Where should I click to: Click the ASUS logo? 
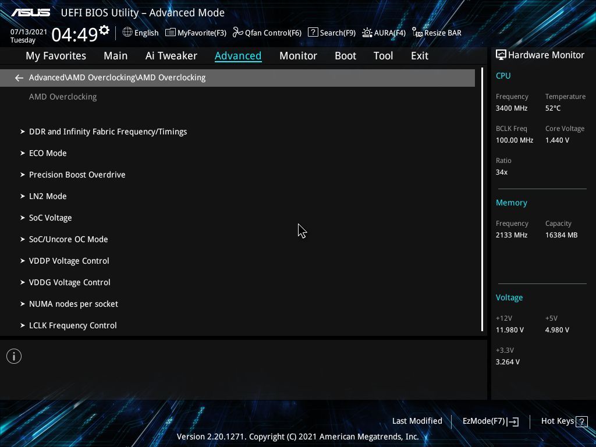pyautogui.click(x=30, y=13)
